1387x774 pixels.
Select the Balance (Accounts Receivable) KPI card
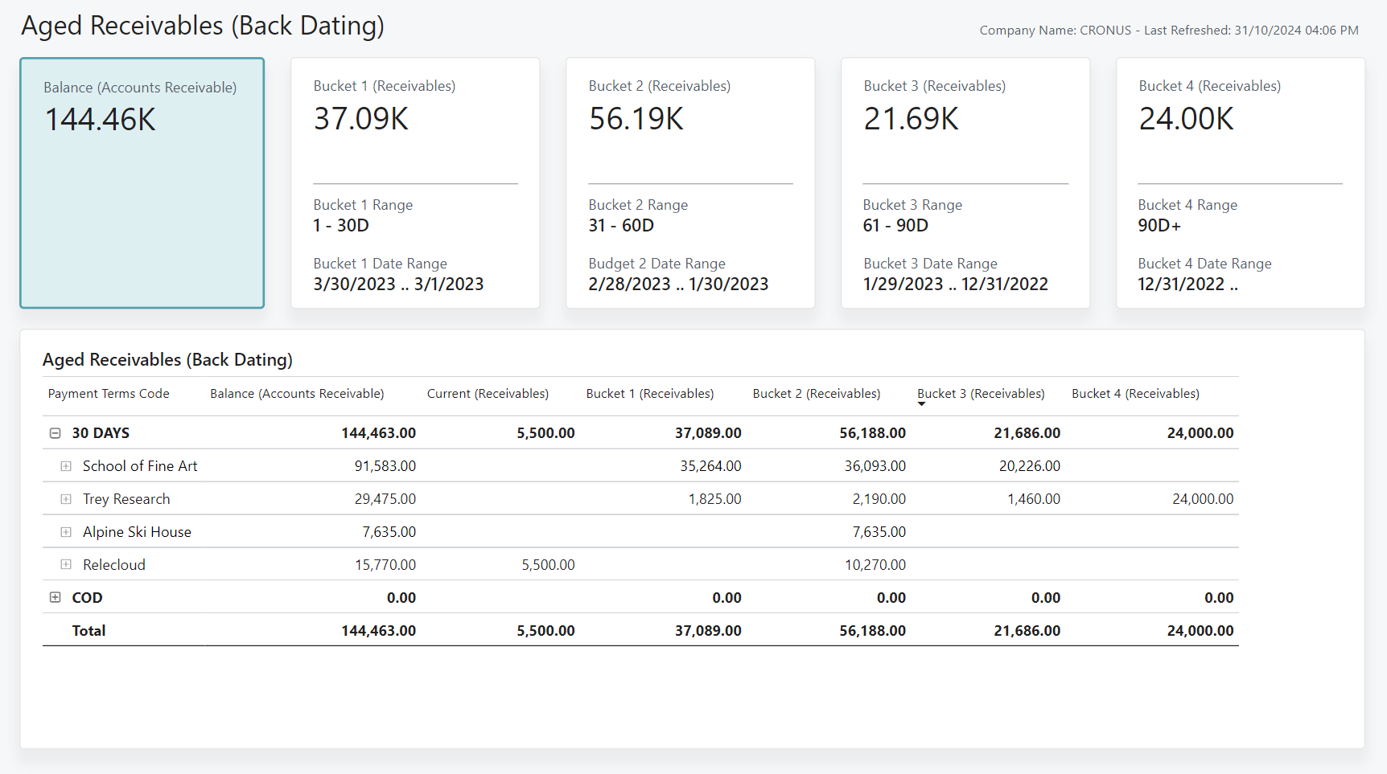coord(142,182)
